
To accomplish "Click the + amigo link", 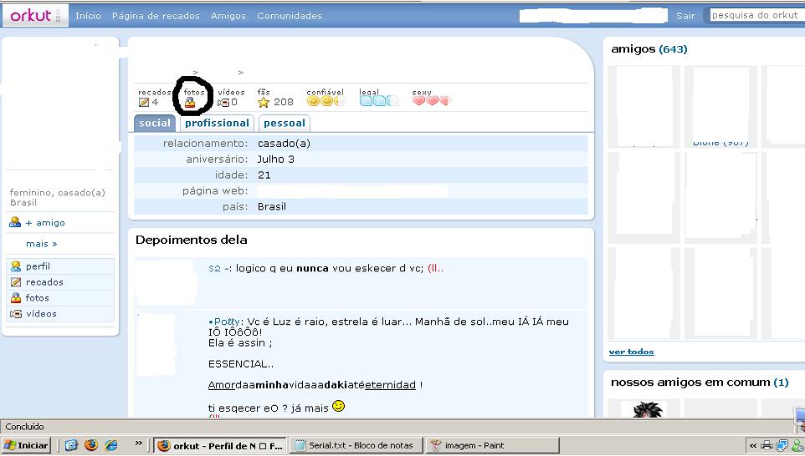I will [x=45, y=222].
